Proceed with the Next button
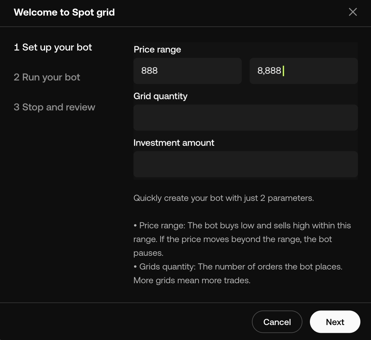Viewport: 371px width, 340px height. 335,322
